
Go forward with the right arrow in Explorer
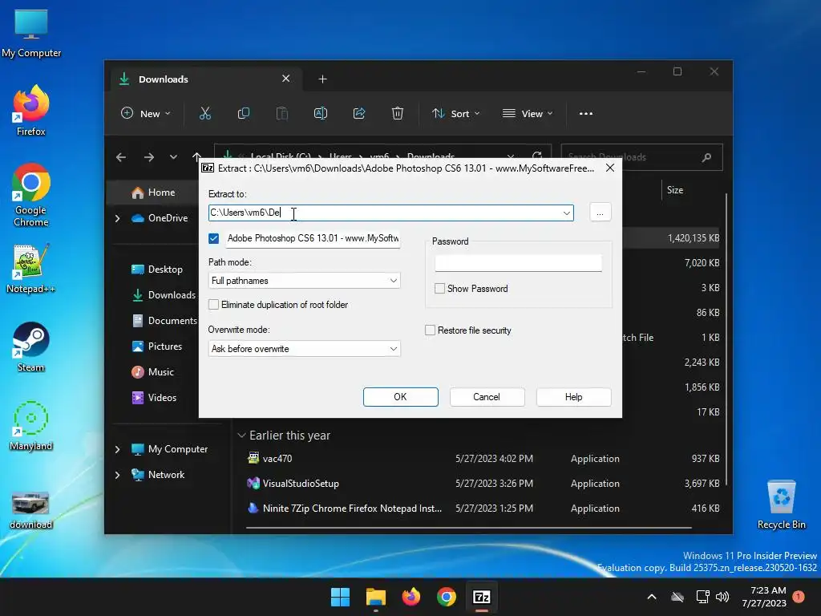(148, 157)
